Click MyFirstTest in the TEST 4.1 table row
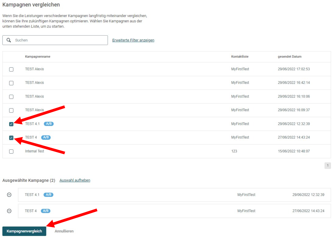The width and height of the screenshot is (334, 238). (x=240, y=124)
